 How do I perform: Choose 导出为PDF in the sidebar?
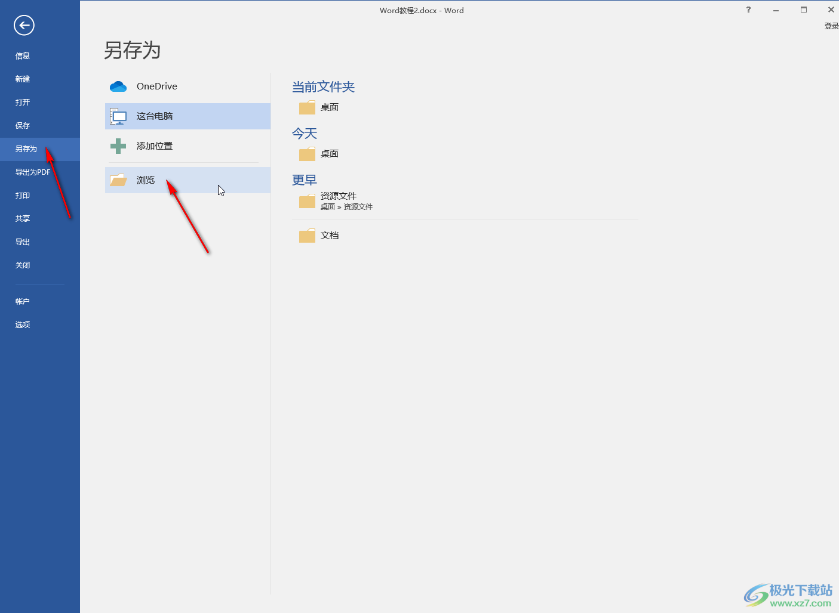click(x=33, y=172)
